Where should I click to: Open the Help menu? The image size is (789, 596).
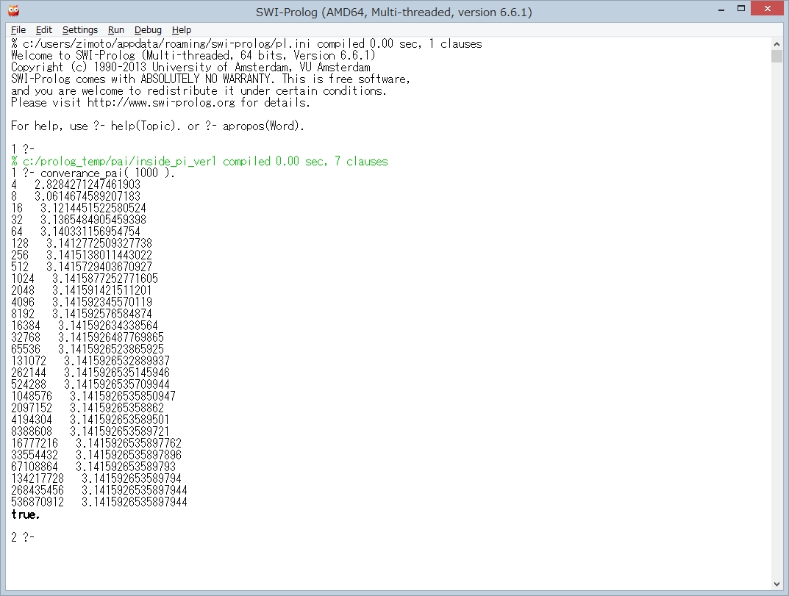click(182, 29)
